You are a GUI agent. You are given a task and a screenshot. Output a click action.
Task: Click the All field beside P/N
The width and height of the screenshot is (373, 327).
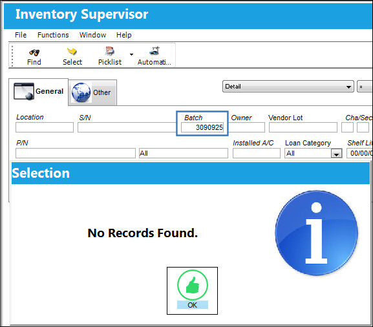click(184, 153)
